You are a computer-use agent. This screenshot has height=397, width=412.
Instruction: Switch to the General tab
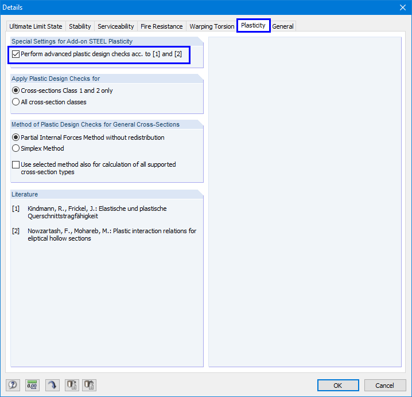pos(283,26)
